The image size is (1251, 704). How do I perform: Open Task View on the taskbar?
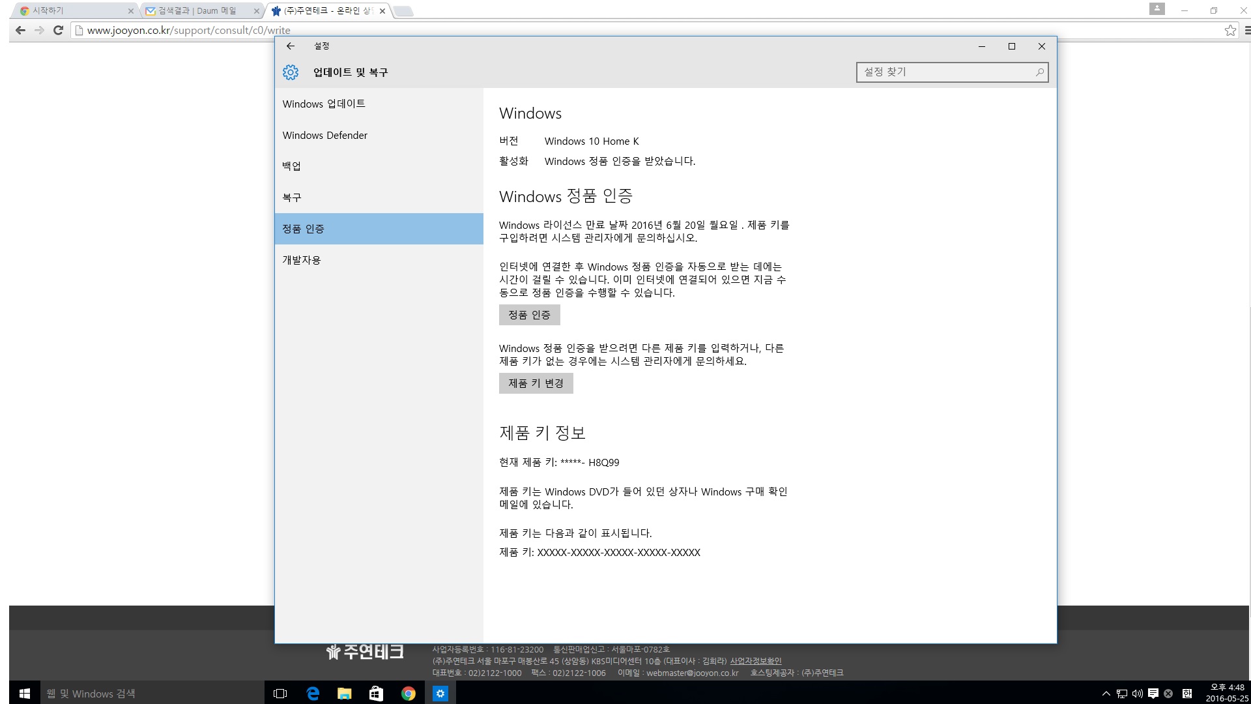tap(280, 693)
